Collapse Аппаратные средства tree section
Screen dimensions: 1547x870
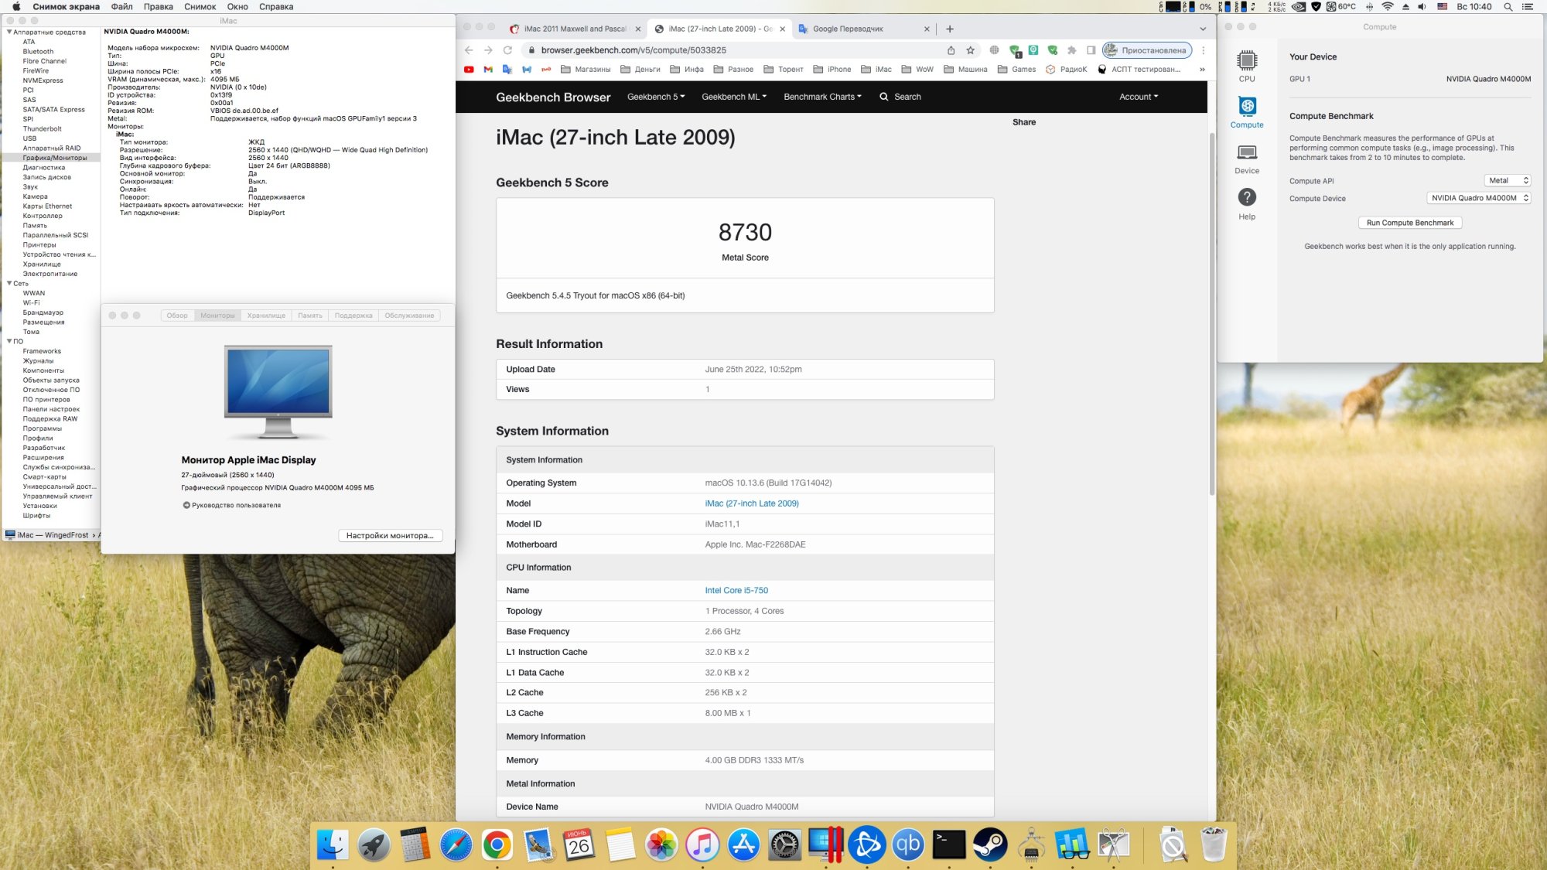9,32
